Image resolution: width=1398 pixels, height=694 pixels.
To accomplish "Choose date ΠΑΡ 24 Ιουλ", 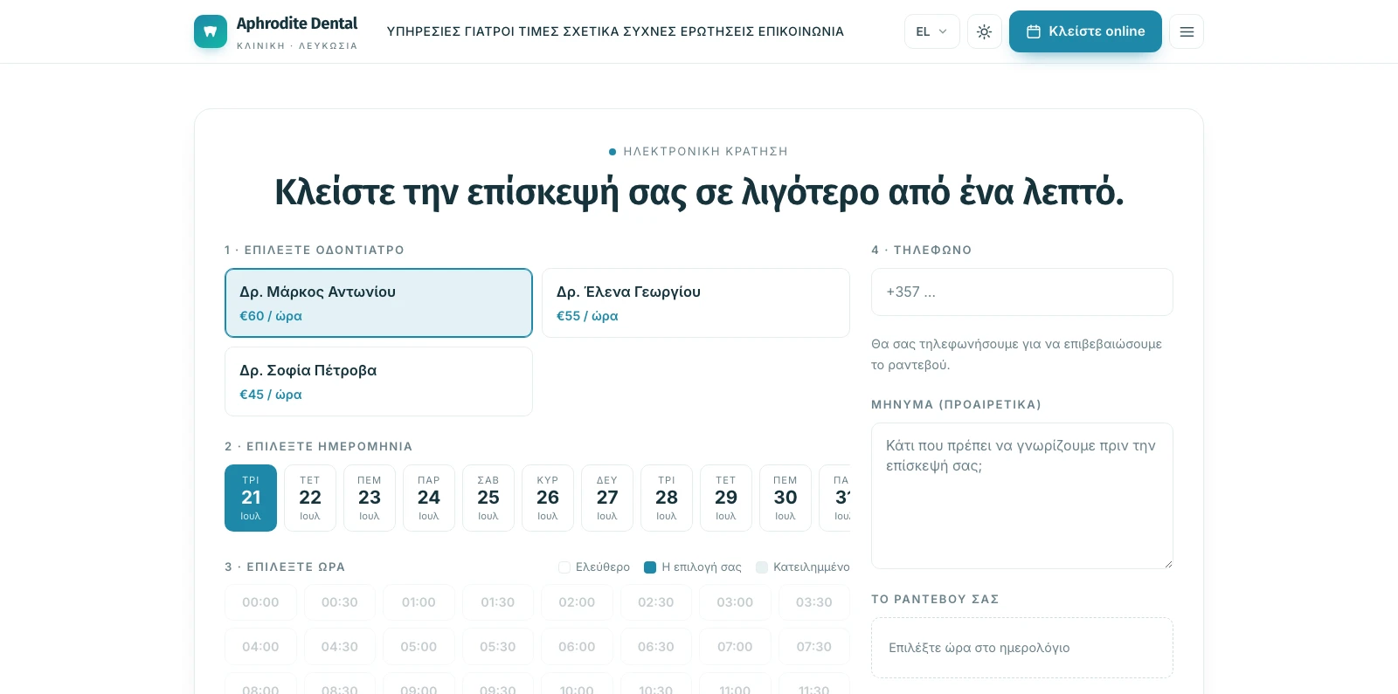I will click(429, 498).
